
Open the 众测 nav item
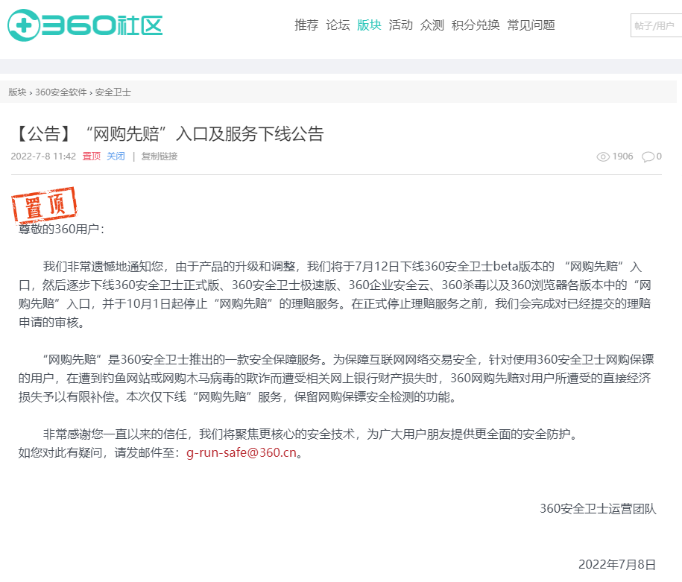432,25
